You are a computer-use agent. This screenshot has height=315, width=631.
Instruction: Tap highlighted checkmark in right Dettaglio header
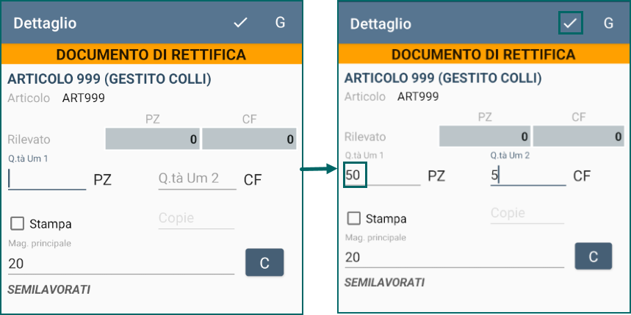[570, 23]
